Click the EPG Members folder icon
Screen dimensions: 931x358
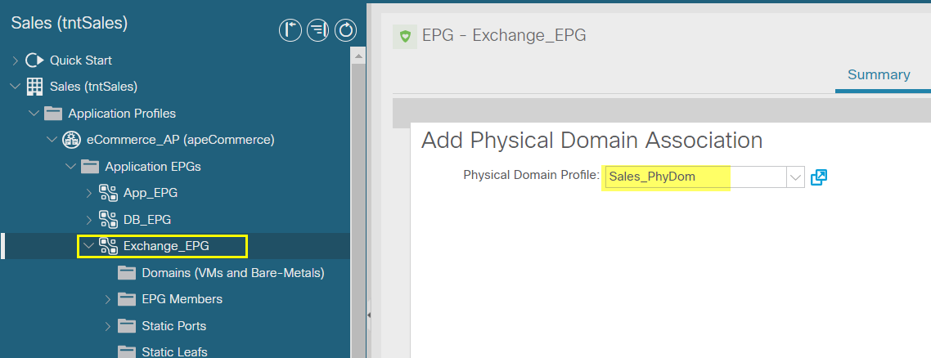pyautogui.click(x=127, y=299)
